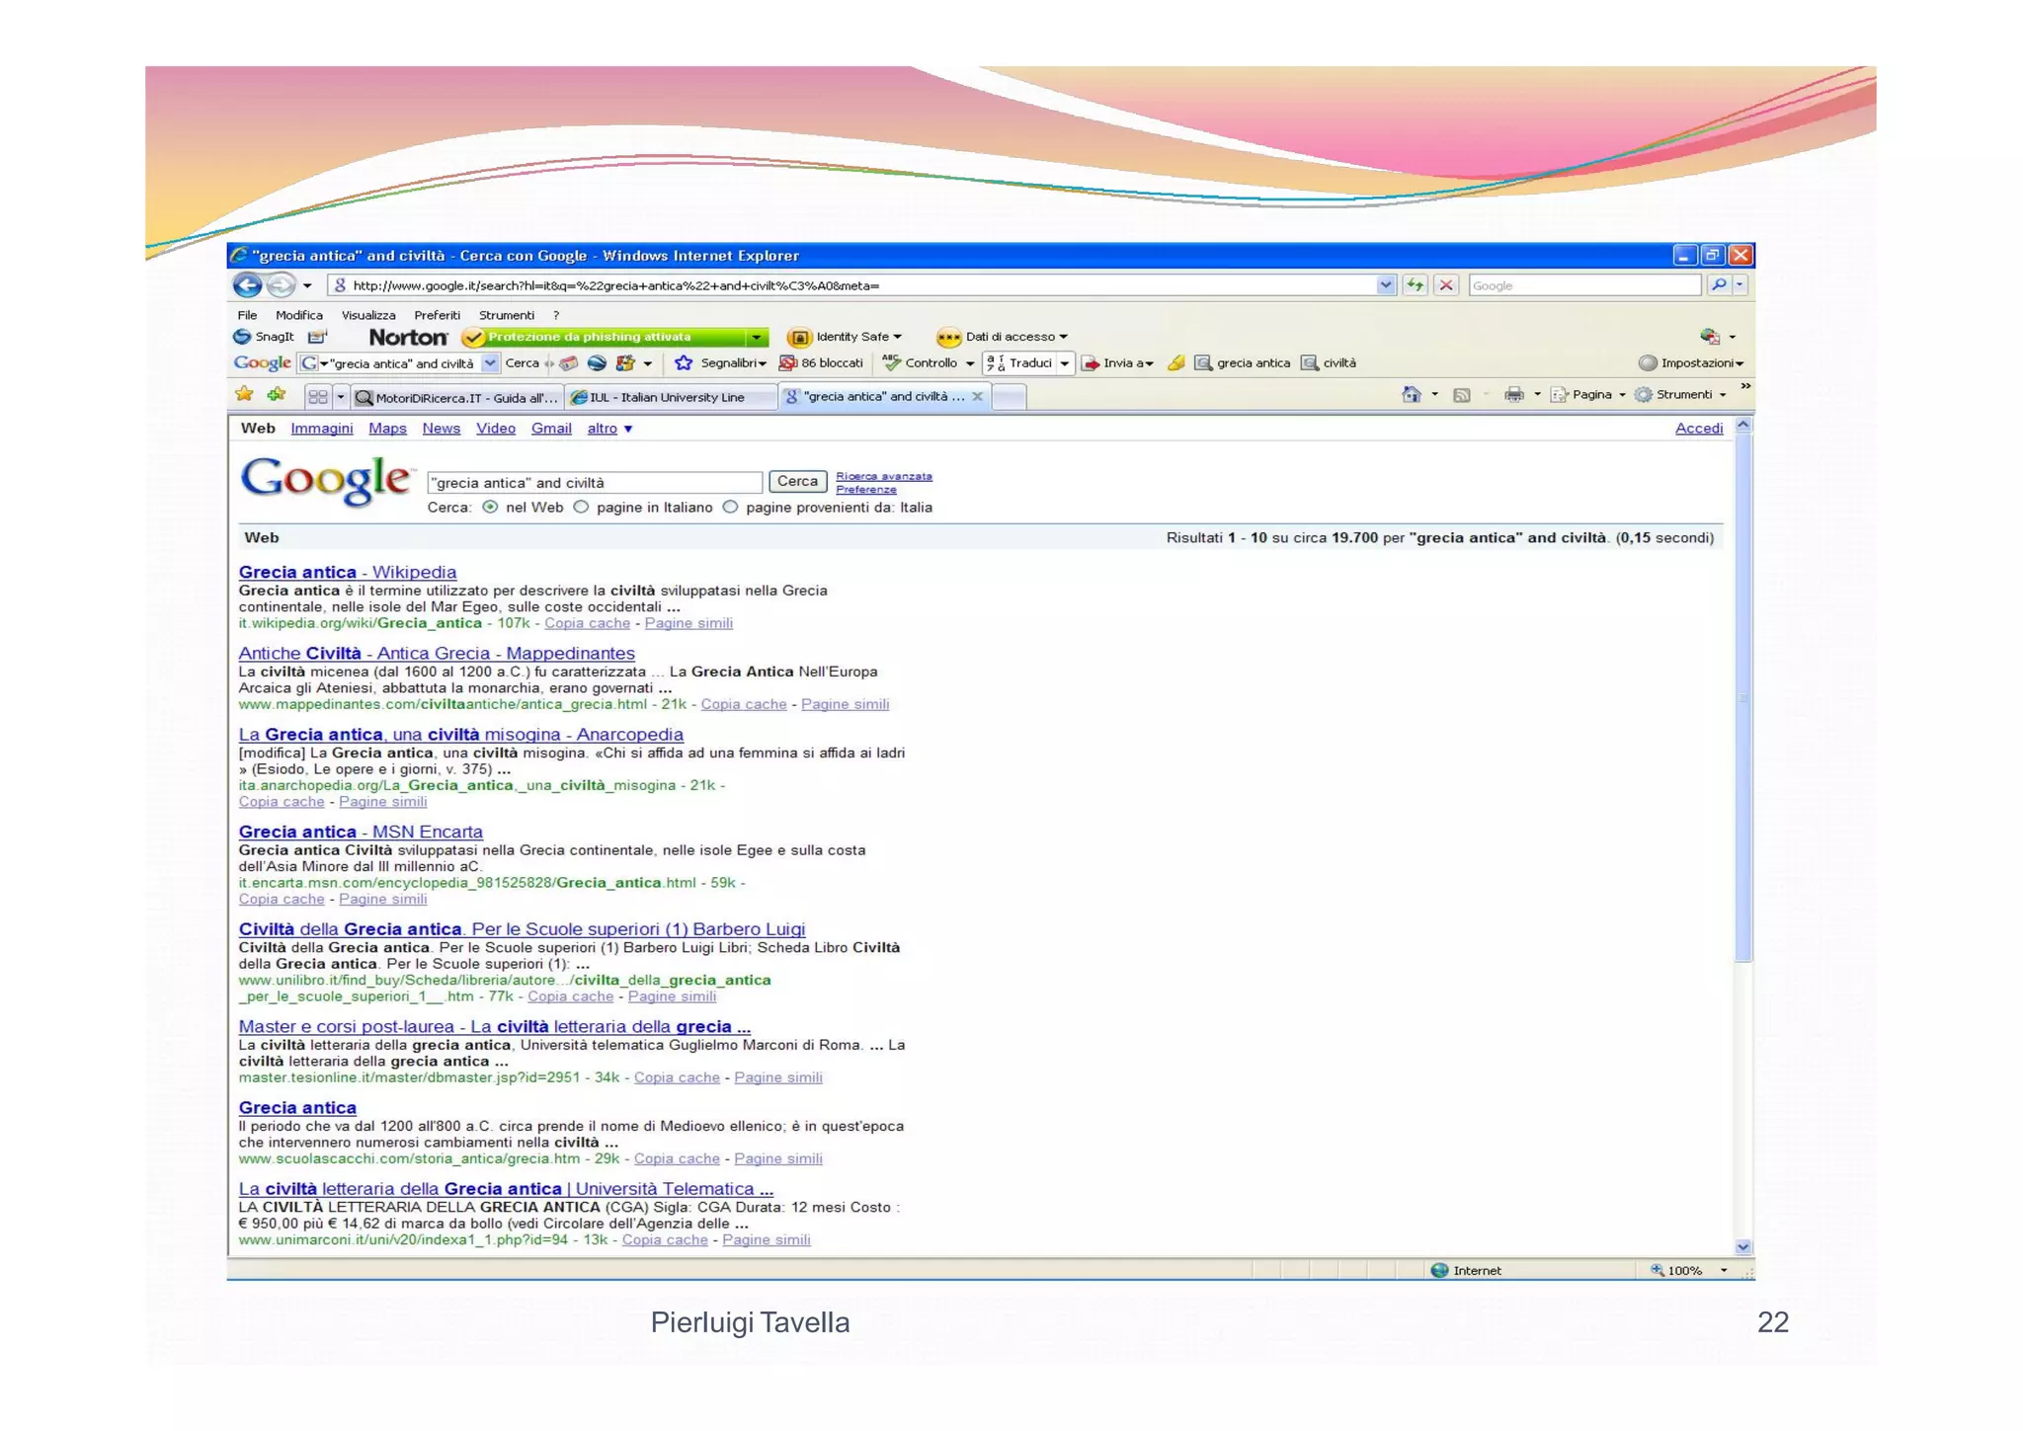This screenshot has height=1431, width=2023.
Task: Expand the address bar history dropdown
Action: coord(1385,285)
